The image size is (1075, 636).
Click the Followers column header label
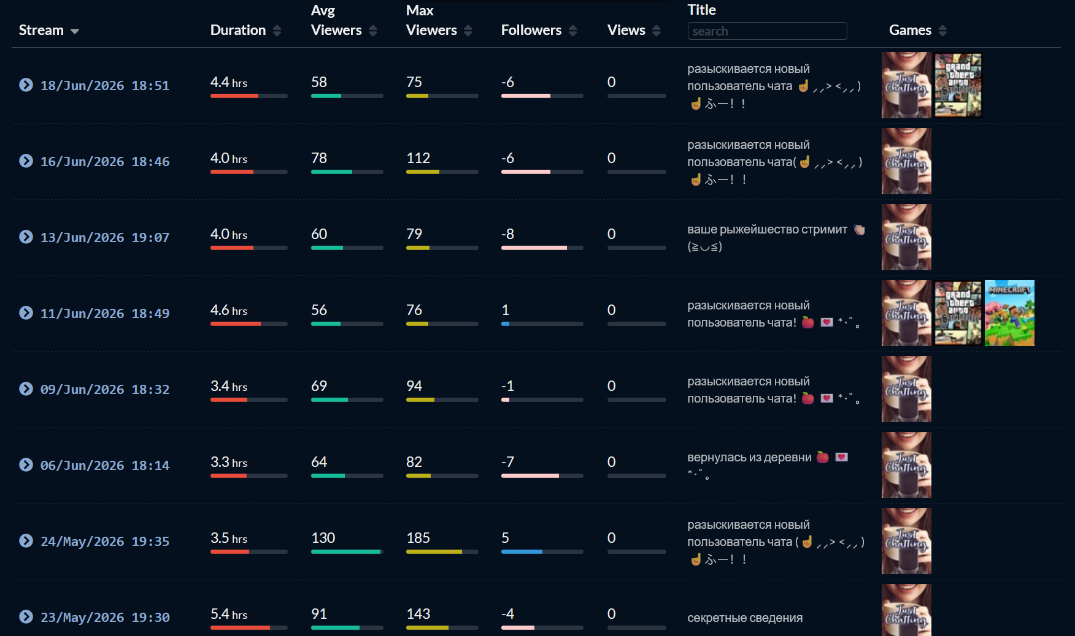pos(531,30)
